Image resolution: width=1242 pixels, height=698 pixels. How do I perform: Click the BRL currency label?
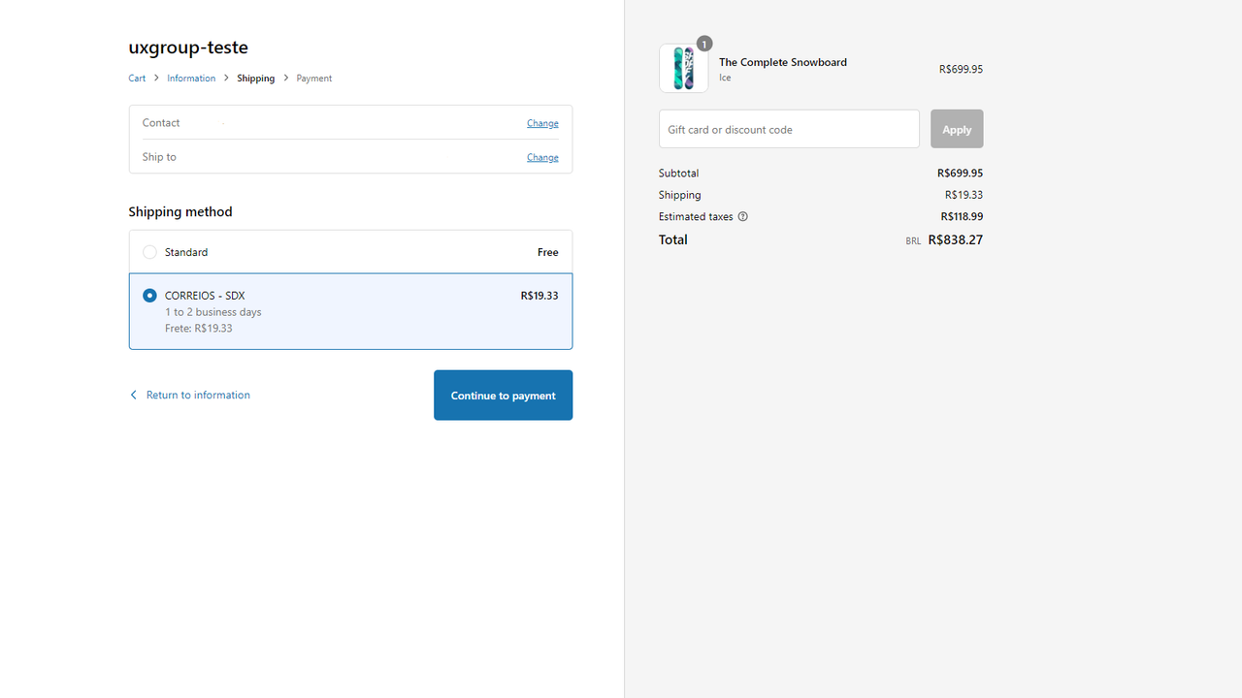(913, 241)
